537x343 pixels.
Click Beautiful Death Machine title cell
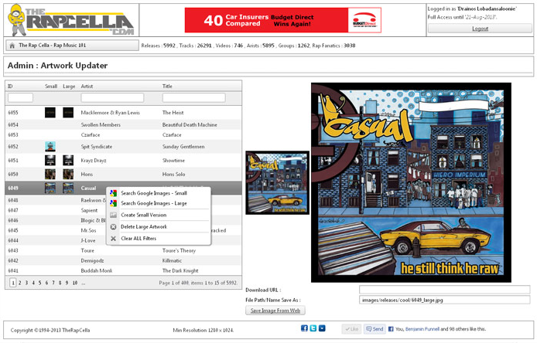190,125
